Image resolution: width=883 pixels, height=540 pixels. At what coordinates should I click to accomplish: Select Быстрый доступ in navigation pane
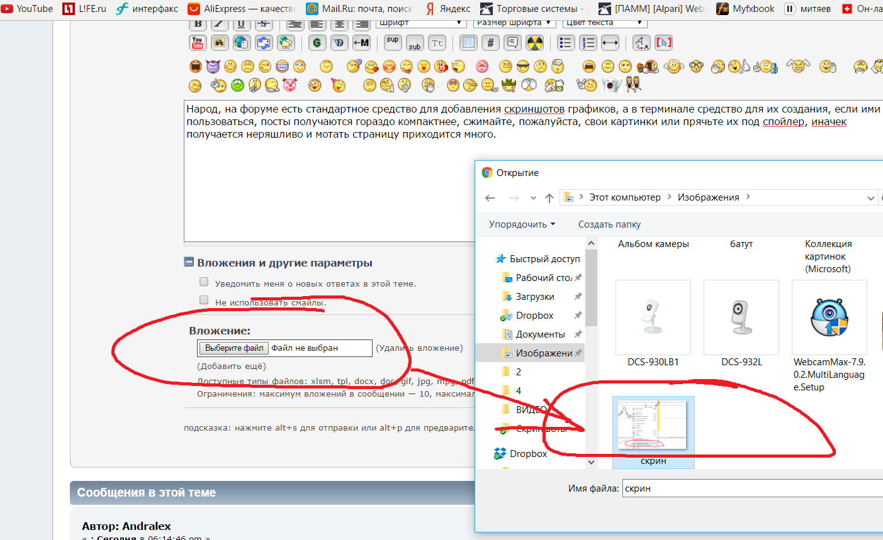[538, 258]
